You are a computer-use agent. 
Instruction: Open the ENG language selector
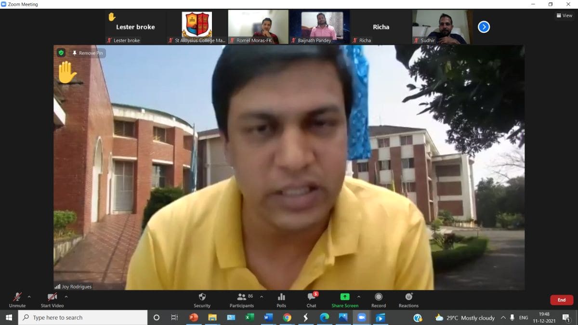tap(524, 318)
